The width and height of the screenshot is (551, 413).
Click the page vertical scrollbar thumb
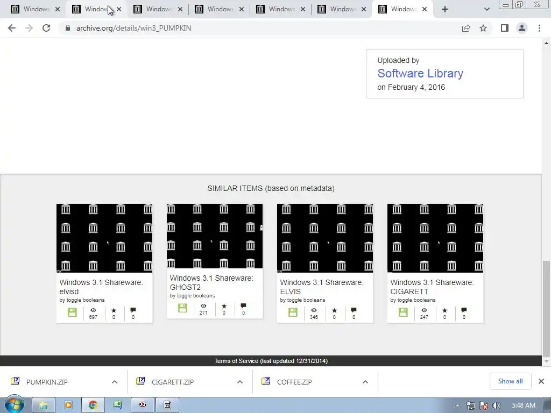547,308
